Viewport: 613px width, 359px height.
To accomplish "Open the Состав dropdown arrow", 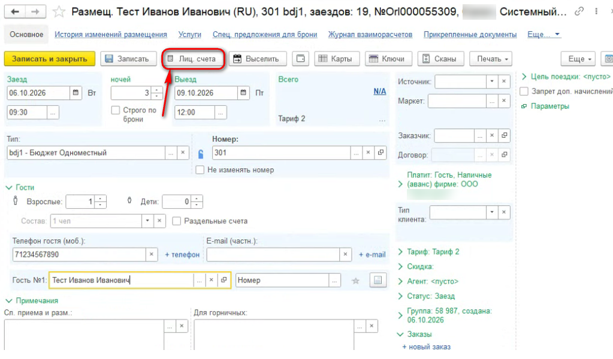I will 147,221.
